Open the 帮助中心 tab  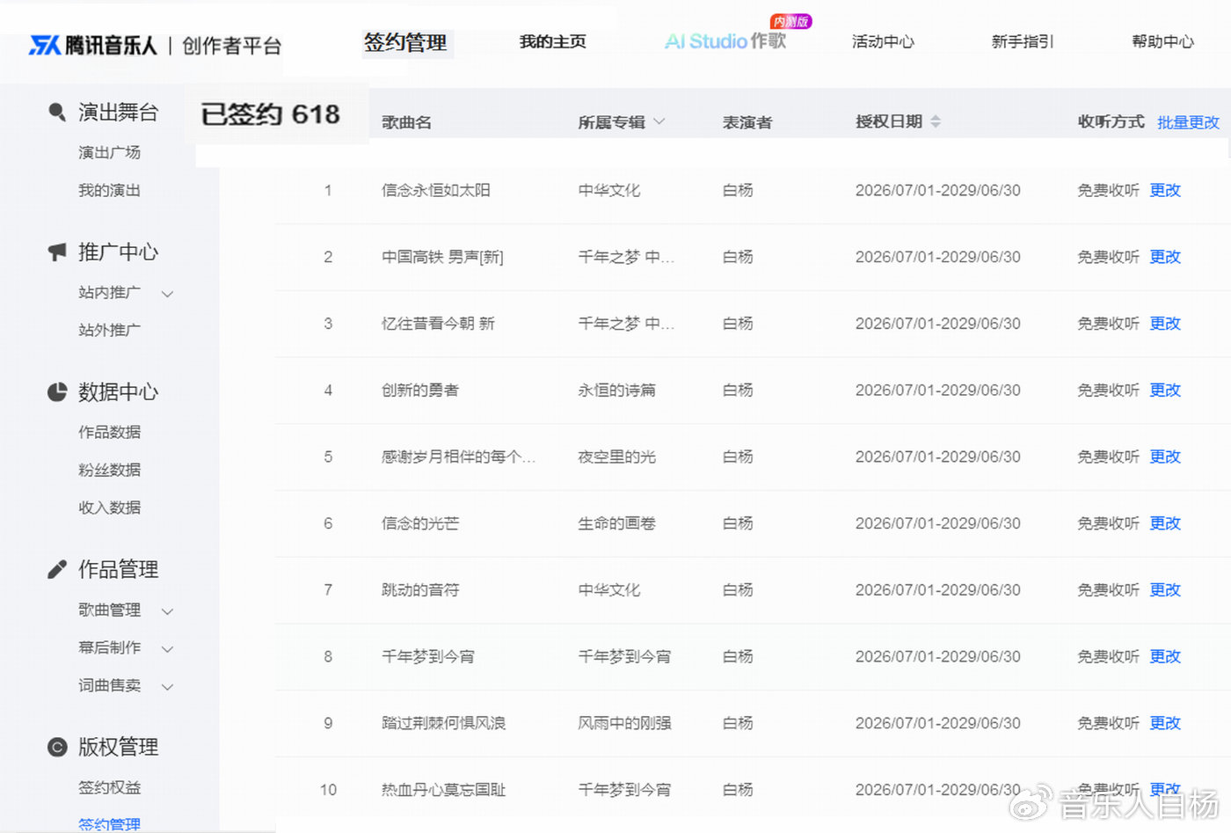[x=1162, y=41]
